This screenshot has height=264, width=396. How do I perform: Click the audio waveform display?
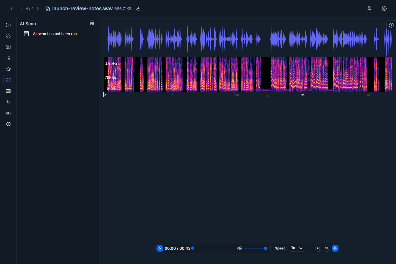pyautogui.click(x=248, y=39)
